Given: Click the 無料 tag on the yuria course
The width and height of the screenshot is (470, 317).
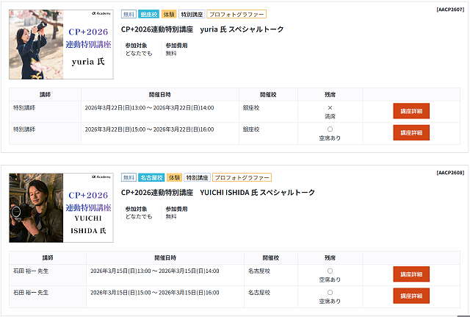Looking at the screenshot, I should coord(129,14).
